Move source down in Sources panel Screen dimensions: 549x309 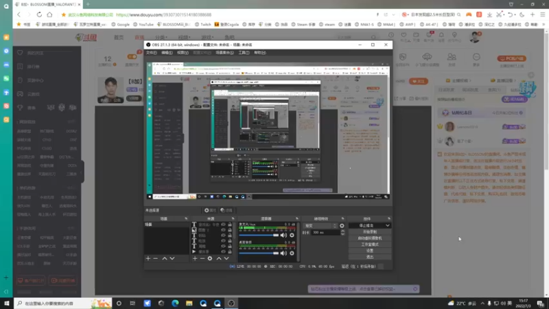(x=226, y=259)
